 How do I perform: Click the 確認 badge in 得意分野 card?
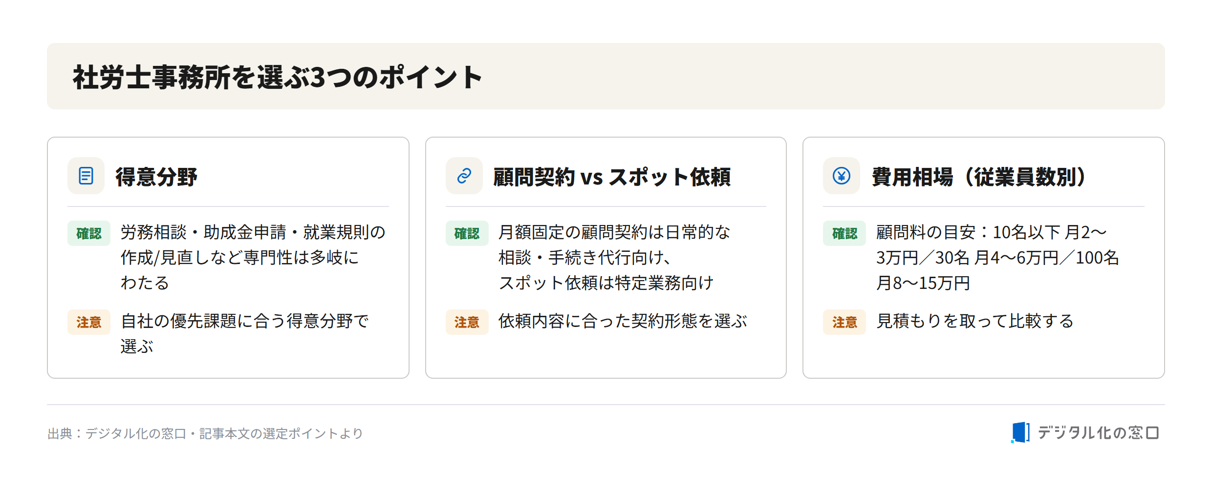pos(89,233)
